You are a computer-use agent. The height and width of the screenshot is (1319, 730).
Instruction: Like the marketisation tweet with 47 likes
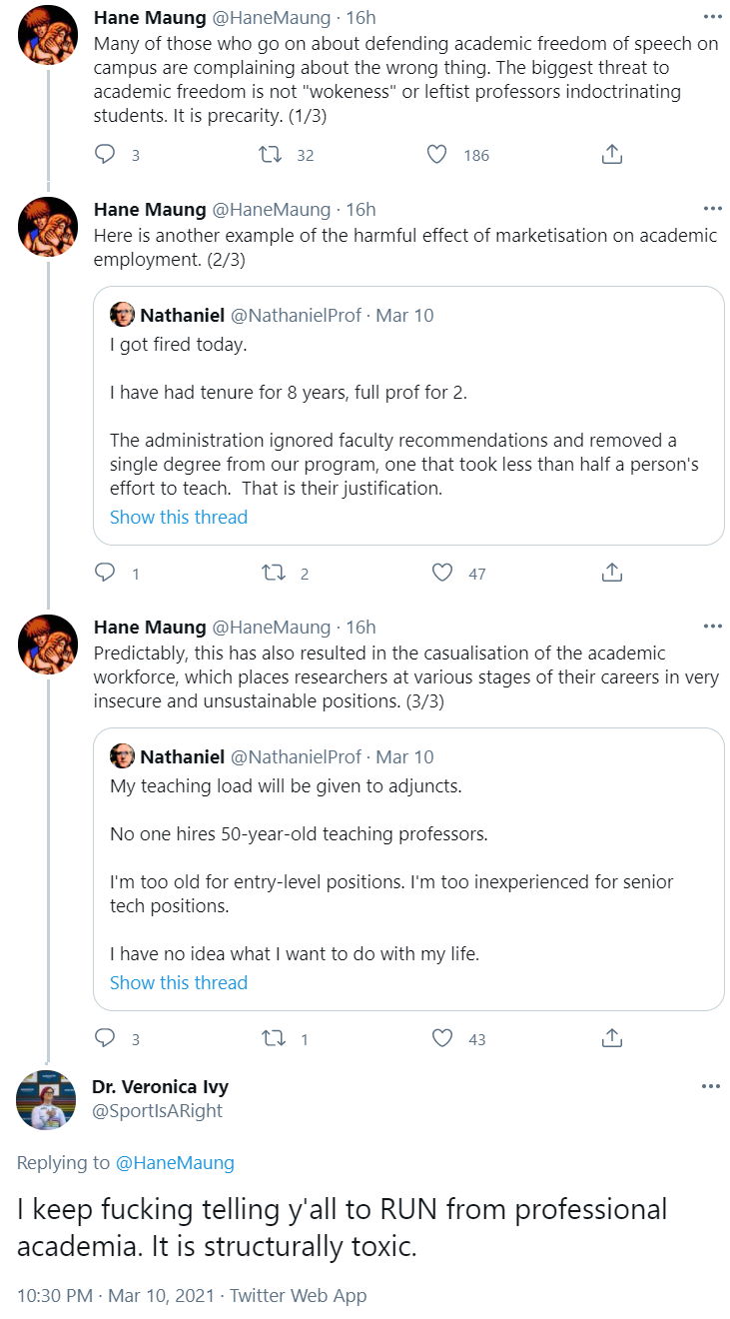click(442, 573)
